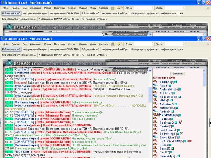211x158 pixels.
Task: Open the Магия menu in the front window
Action: 47,44
